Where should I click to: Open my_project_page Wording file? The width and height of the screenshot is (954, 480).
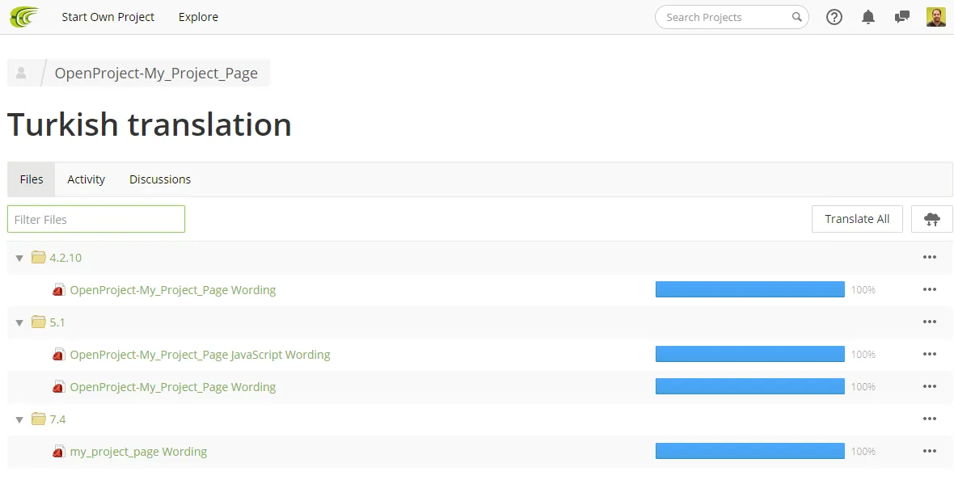coord(139,451)
